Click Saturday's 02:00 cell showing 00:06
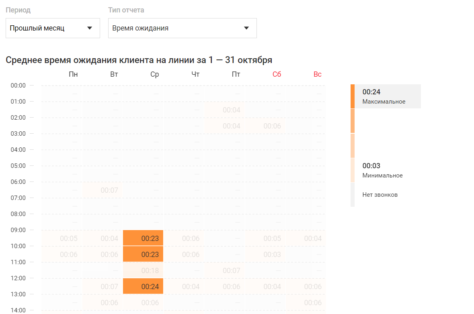The height and width of the screenshot is (314, 474). 265,126
